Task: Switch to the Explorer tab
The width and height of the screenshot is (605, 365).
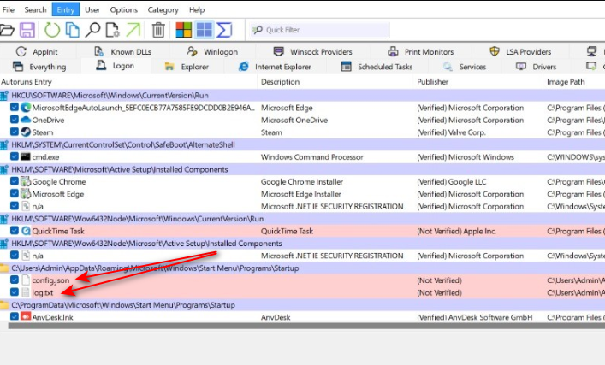Action: tap(187, 67)
